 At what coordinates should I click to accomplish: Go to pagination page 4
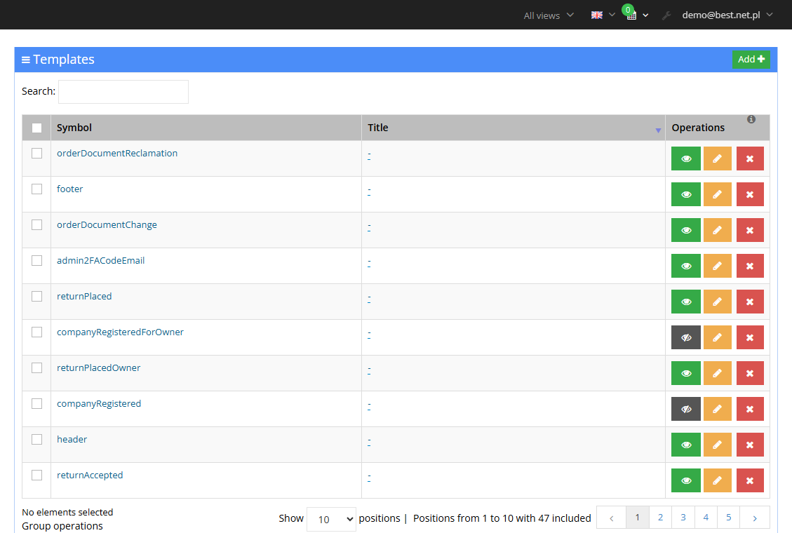coord(706,518)
